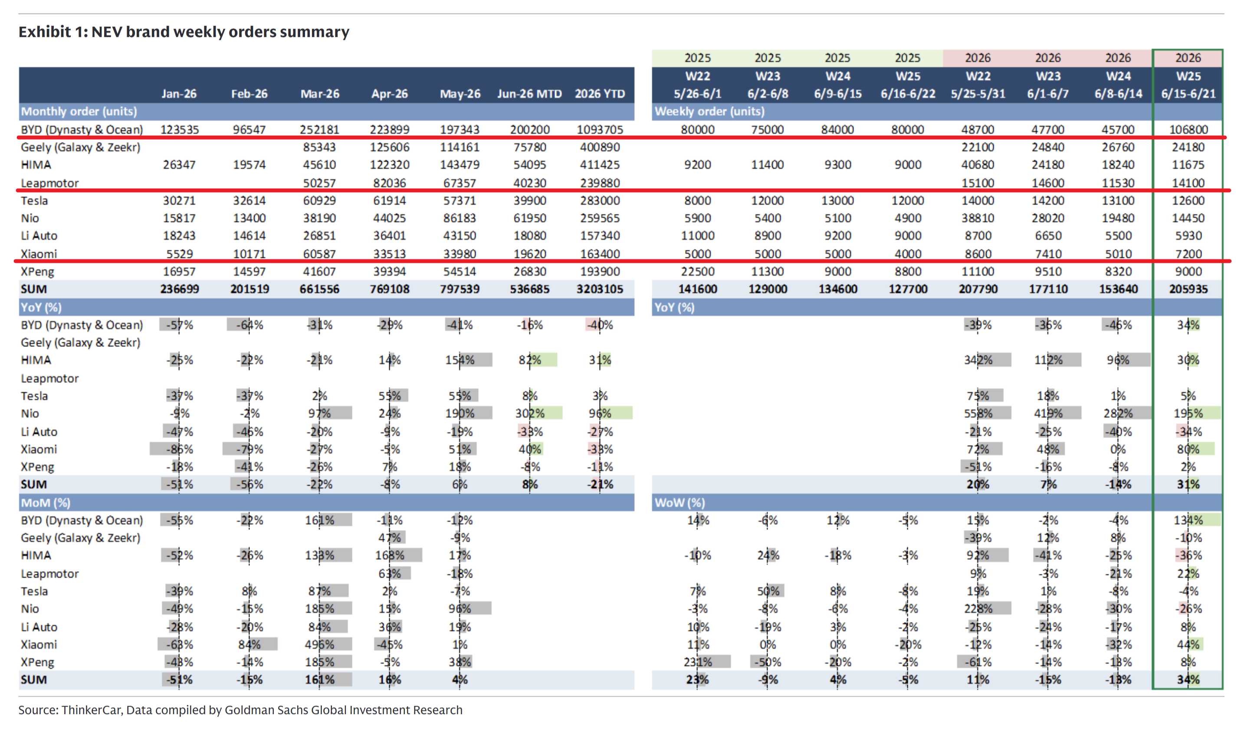The image size is (1257, 730).
Task: Click the weekly SUM total '205935'
Action: (x=1189, y=289)
